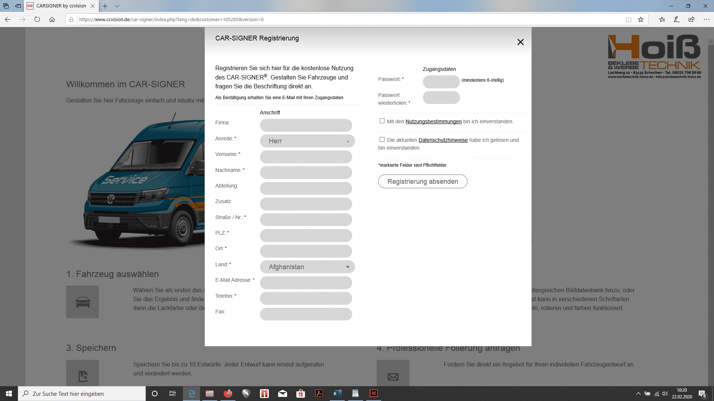Click the Vorname input field
714x401 pixels.
tap(306, 157)
